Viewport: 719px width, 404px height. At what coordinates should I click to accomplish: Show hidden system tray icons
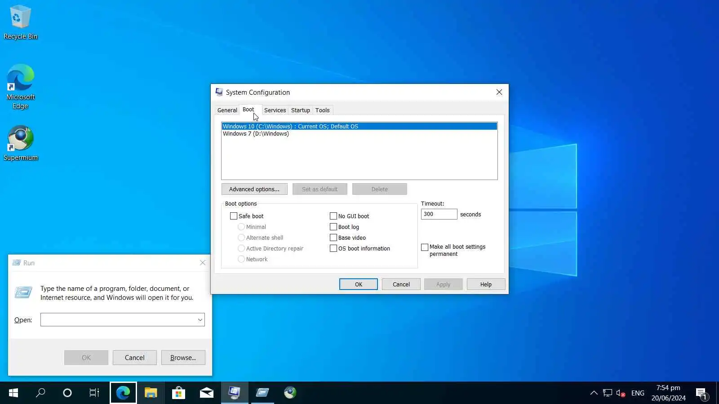pos(594,393)
